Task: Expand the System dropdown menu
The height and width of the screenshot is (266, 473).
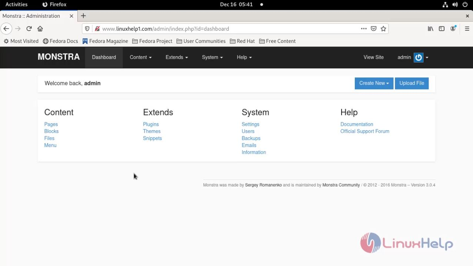Action: 212,57
